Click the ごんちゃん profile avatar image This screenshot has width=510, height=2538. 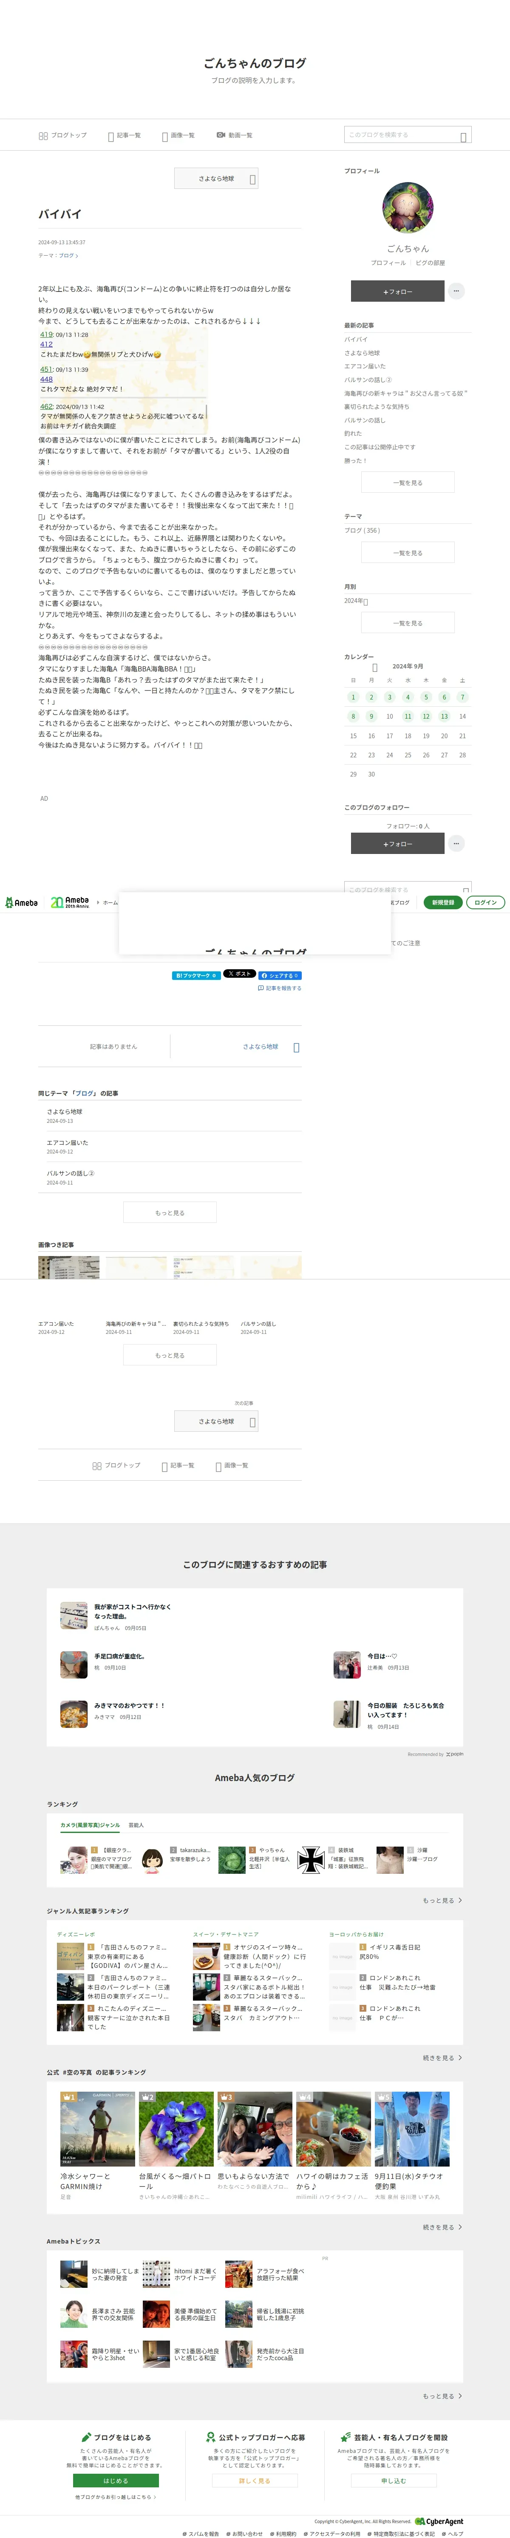(408, 207)
